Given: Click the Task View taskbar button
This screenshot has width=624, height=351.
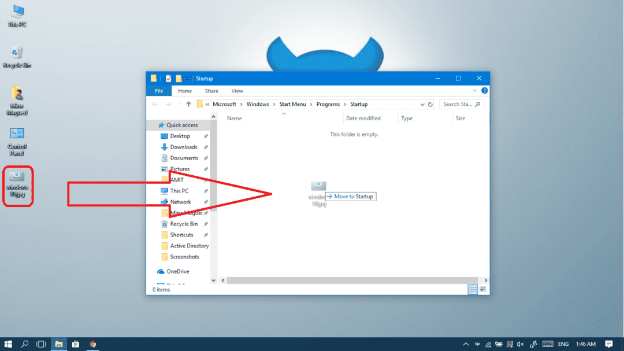Looking at the screenshot, I should coord(41,344).
